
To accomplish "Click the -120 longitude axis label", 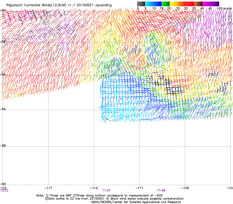I will pos(3,188).
